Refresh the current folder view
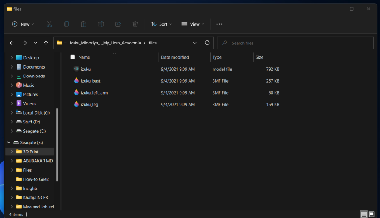380x218 pixels. (x=207, y=43)
